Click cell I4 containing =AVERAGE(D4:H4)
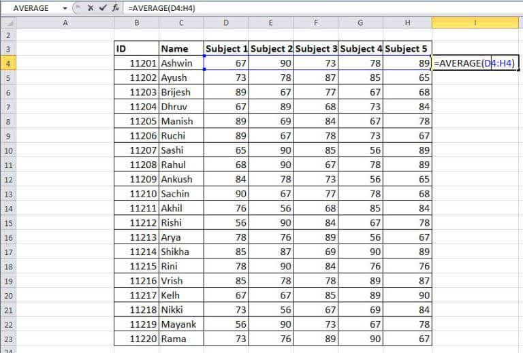The image size is (523, 353). pos(475,63)
